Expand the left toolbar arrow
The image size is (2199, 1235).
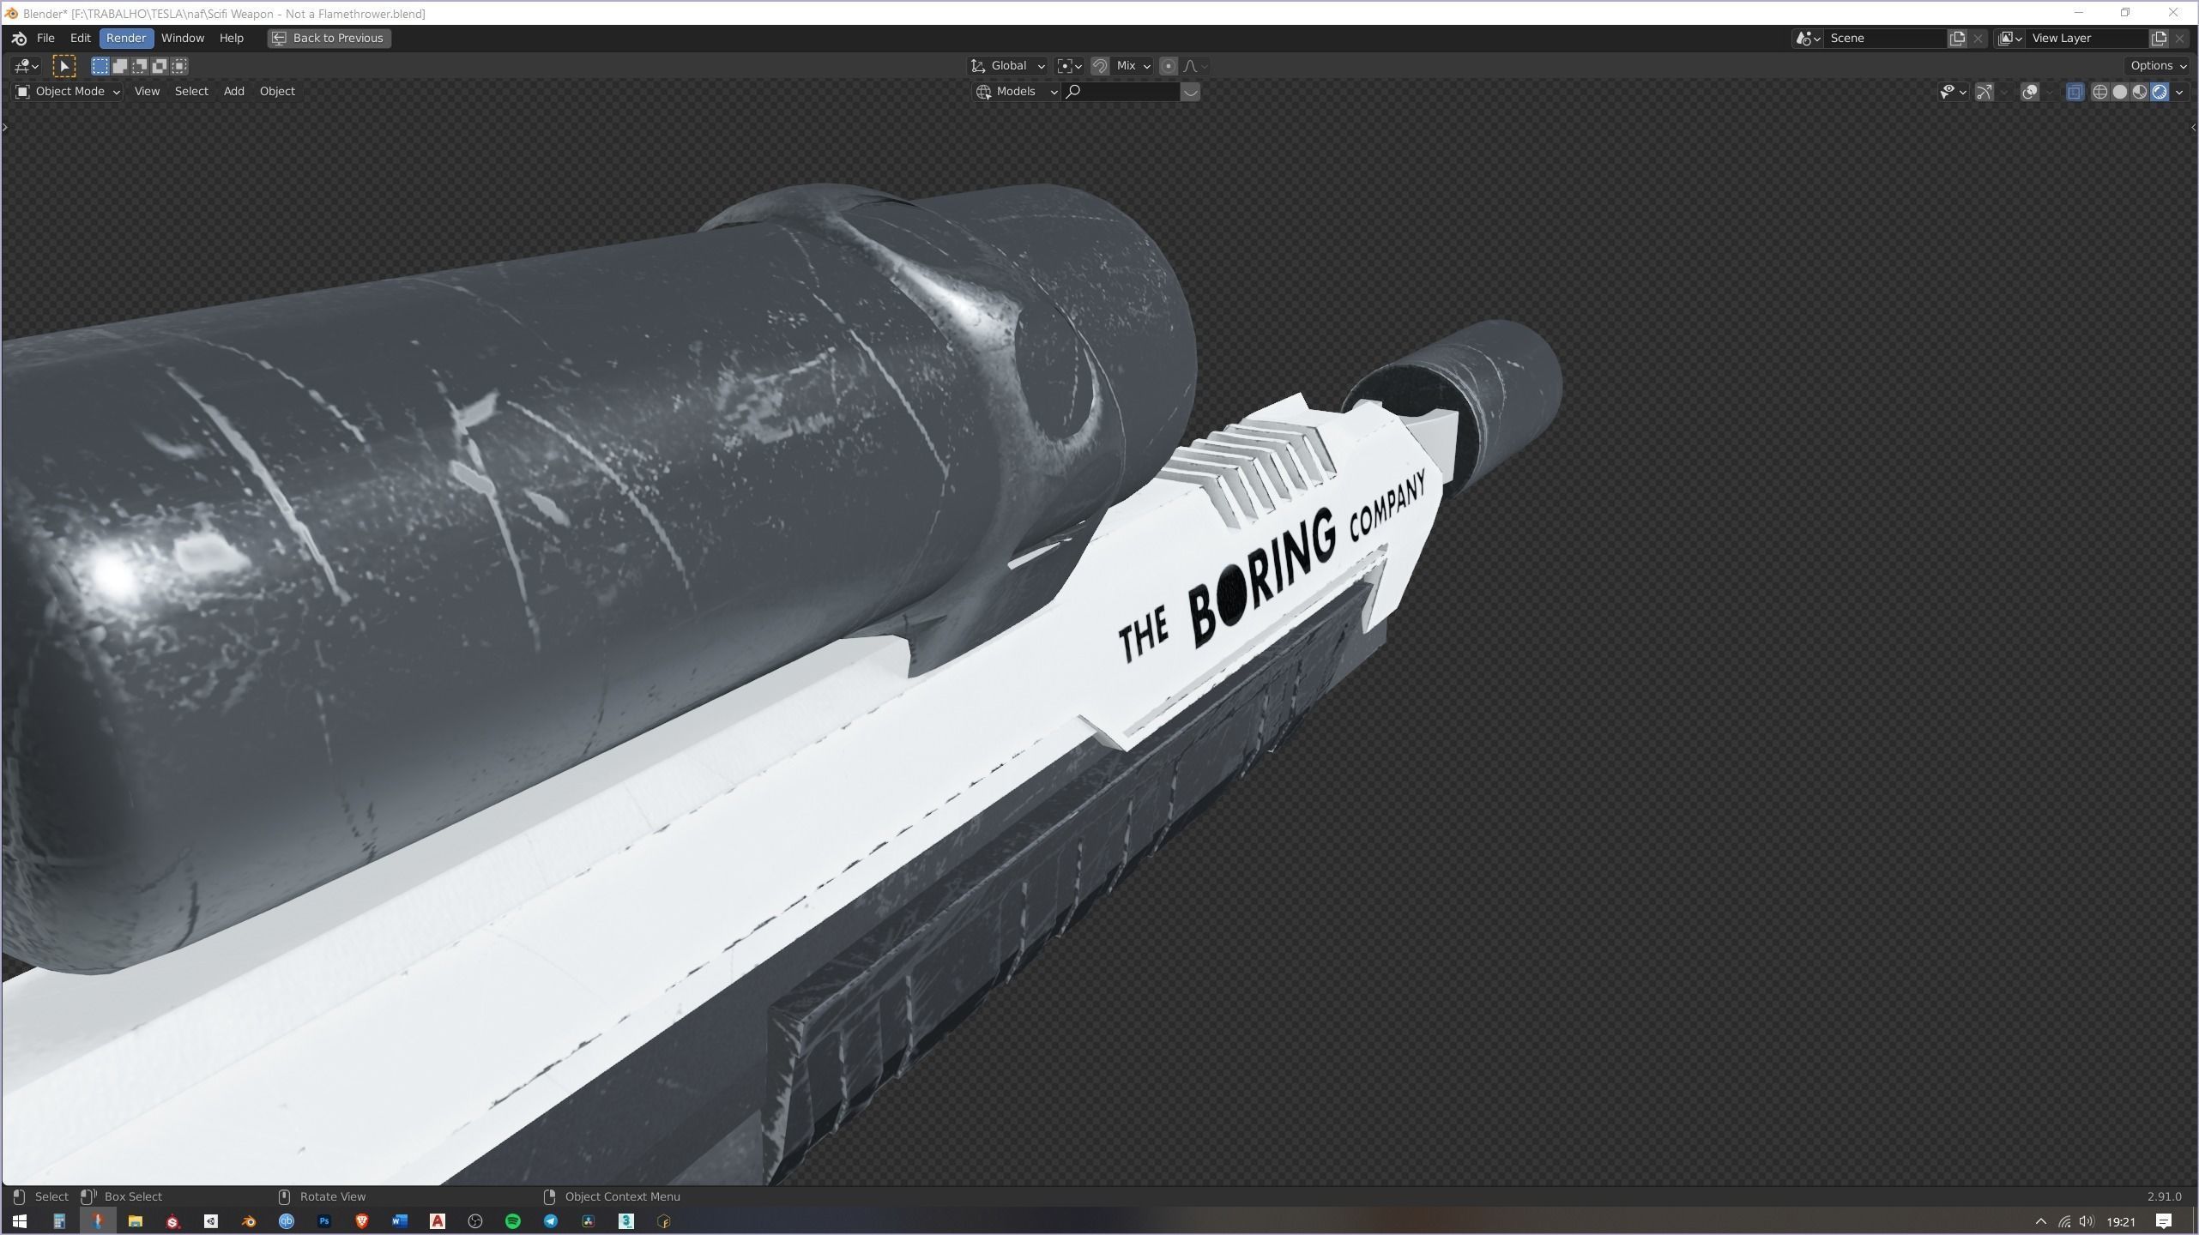click(5, 128)
